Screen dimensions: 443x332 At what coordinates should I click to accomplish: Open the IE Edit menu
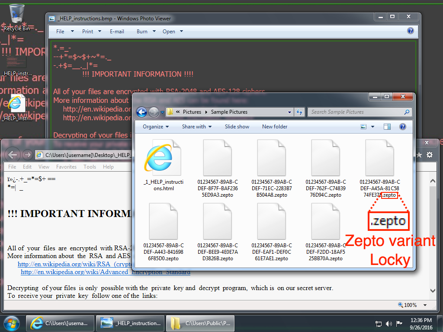click(x=27, y=167)
